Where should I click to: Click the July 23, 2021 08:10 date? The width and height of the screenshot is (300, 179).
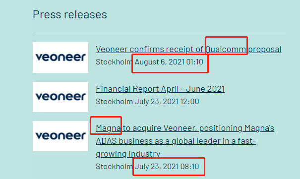pos(167,167)
